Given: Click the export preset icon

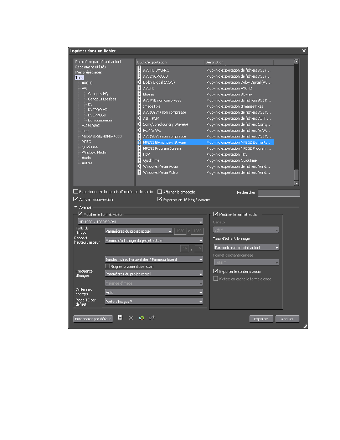Looking at the screenshot, I should tap(152, 317).
